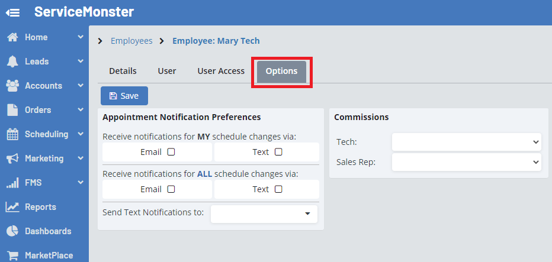Open the Tech commission dropdown
The image size is (552, 262).
[x=466, y=142]
